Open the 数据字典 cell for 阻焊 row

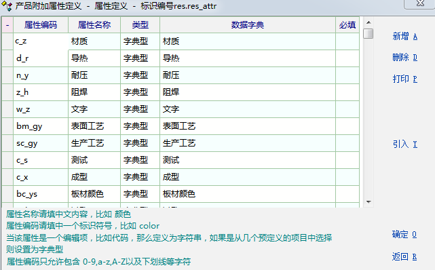[248, 92]
